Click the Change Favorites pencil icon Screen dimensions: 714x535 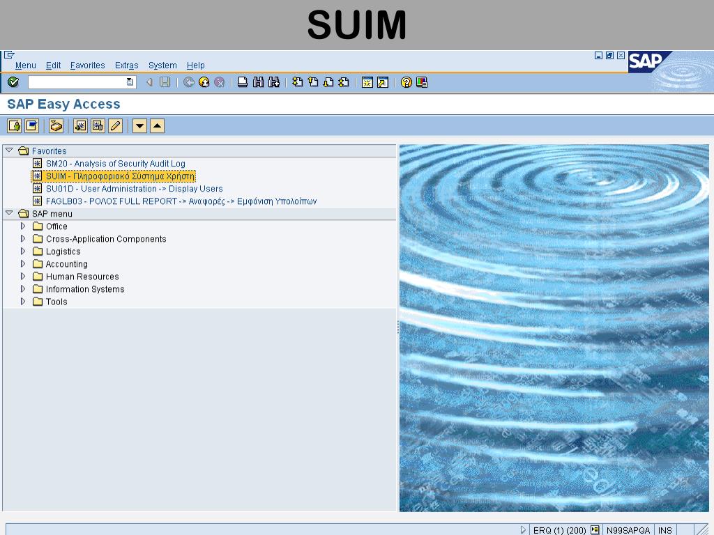[x=116, y=125]
